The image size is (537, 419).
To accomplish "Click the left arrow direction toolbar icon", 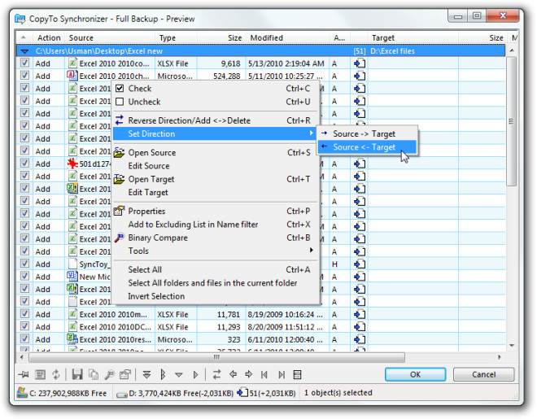I will (x=233, y=374).
